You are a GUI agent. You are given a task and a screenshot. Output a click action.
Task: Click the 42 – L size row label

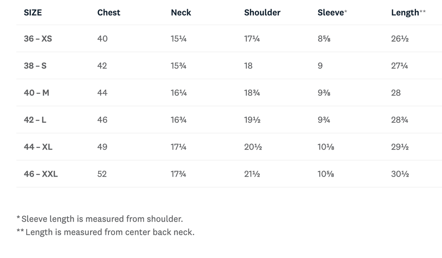coord(35,120)
